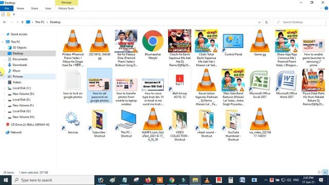
Task: Expand the ribbon with the chevron
Action: tap(321, 8)
